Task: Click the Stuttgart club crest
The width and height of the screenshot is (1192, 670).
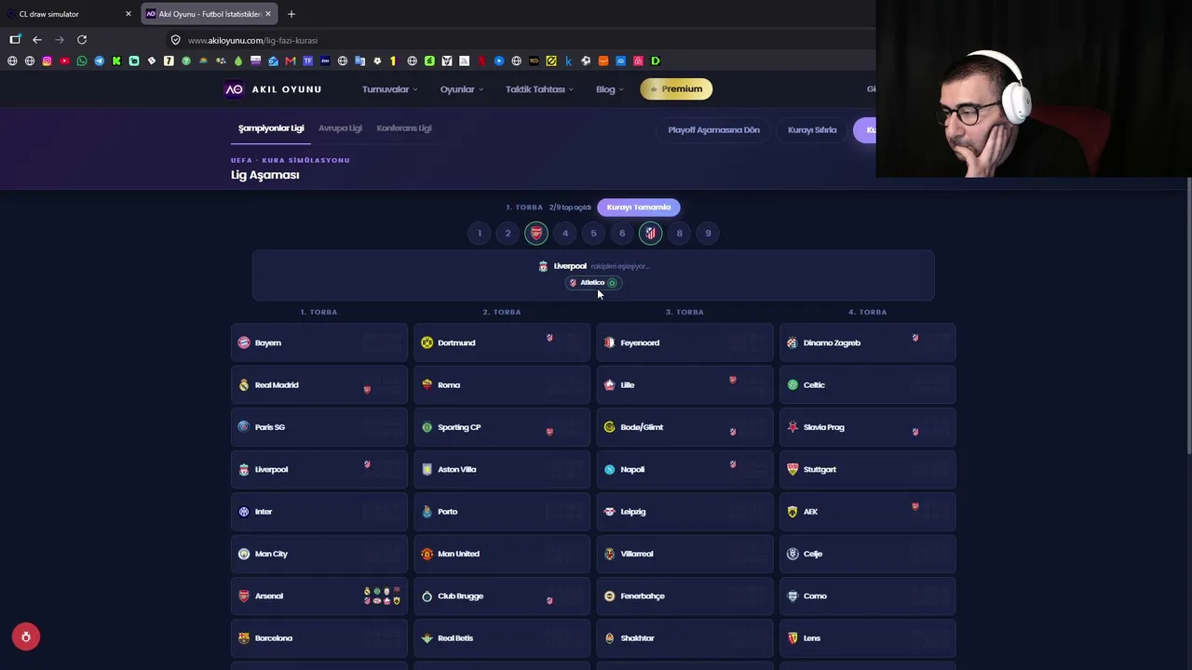Action: pos(792,470)
